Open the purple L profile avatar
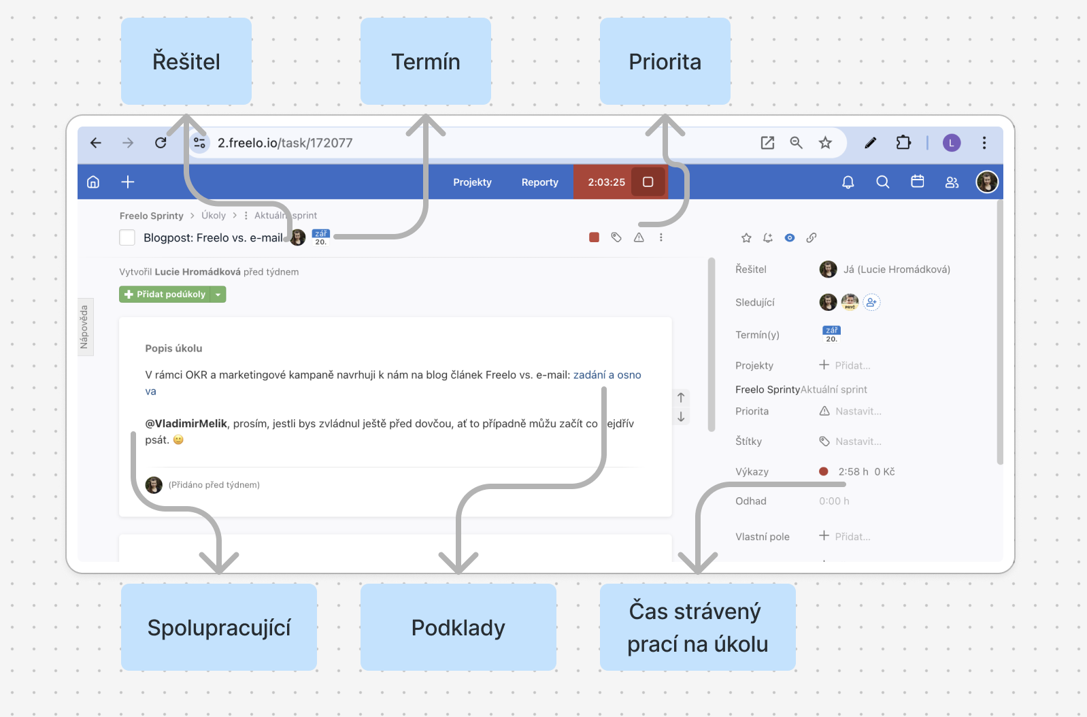Viewport: 1087px width, 717px height. pyautogui.click(x=952, y=143)
